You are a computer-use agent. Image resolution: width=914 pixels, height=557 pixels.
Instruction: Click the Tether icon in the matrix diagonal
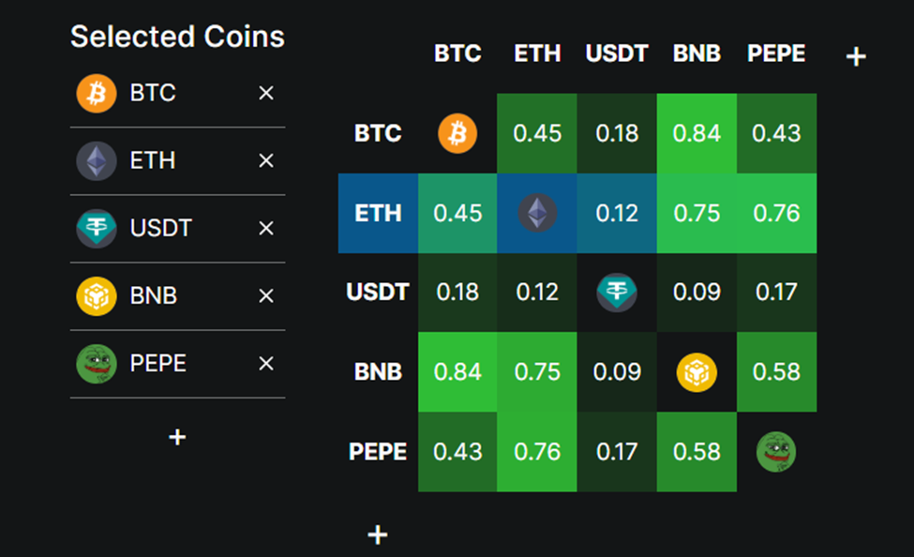coord(617,293)
